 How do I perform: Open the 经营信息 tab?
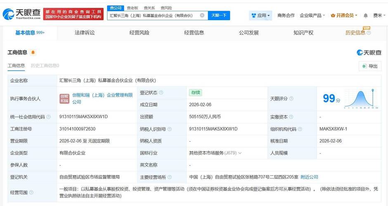point(194,33)
